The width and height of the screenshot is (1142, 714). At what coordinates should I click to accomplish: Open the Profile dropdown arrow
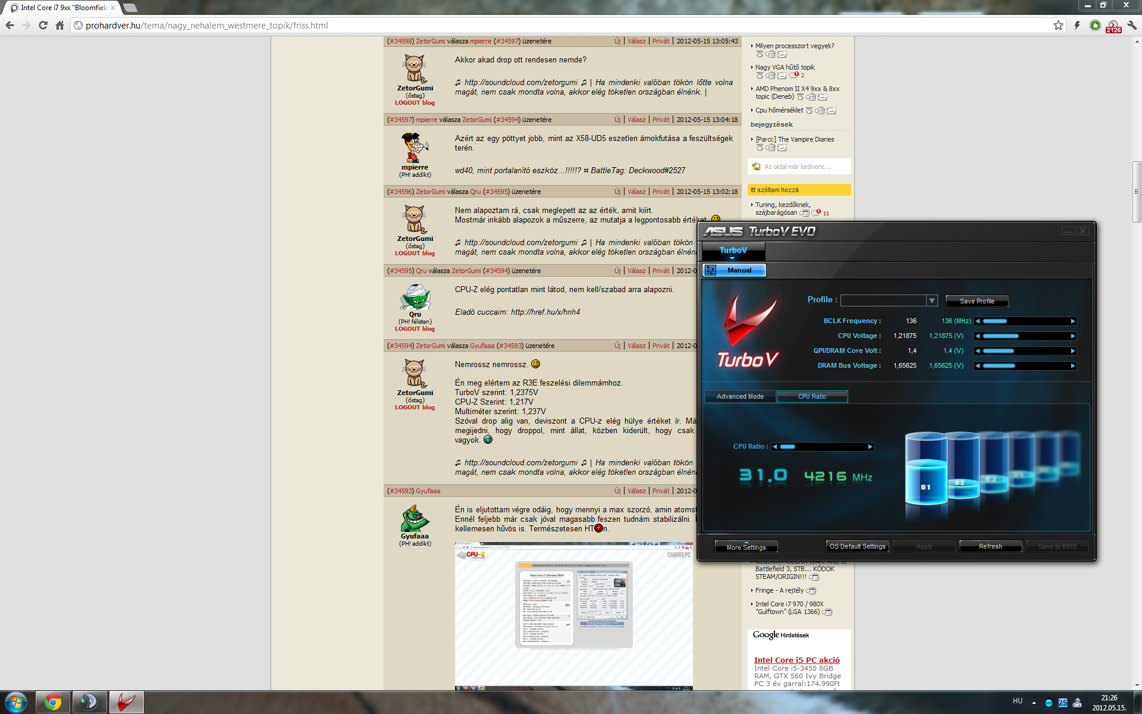(932, 301)
